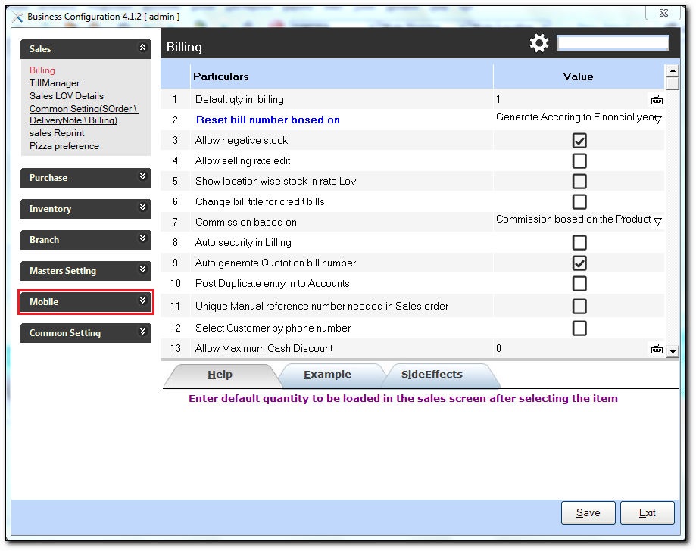Viewport: 696px width, 551px height.
Task: Expand the Purchase section chevron
Action: pos(142,176)
